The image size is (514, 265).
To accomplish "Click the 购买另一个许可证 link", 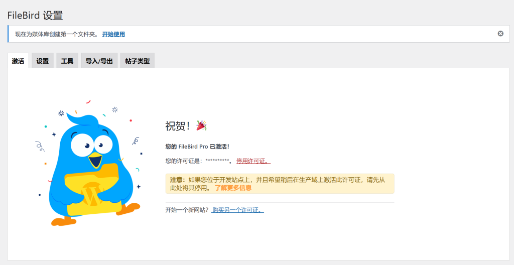I will tap(237, 210).
